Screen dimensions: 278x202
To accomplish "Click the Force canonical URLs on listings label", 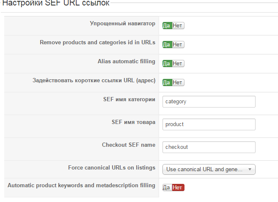I will coord(112,167).
